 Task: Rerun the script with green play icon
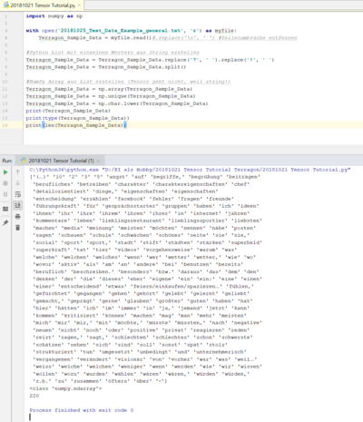[5, 172]
